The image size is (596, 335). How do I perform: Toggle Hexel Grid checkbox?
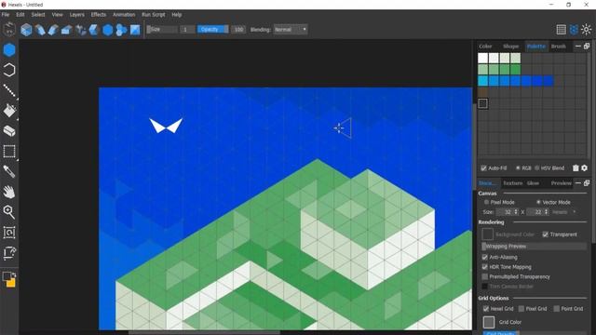pyautogui.click(x=486, y=309)
